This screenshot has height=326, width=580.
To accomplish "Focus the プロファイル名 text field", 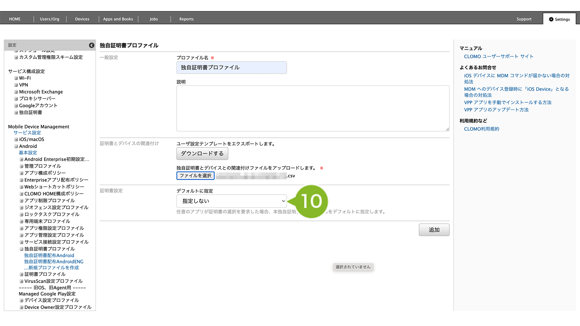I will pos(231,67).
